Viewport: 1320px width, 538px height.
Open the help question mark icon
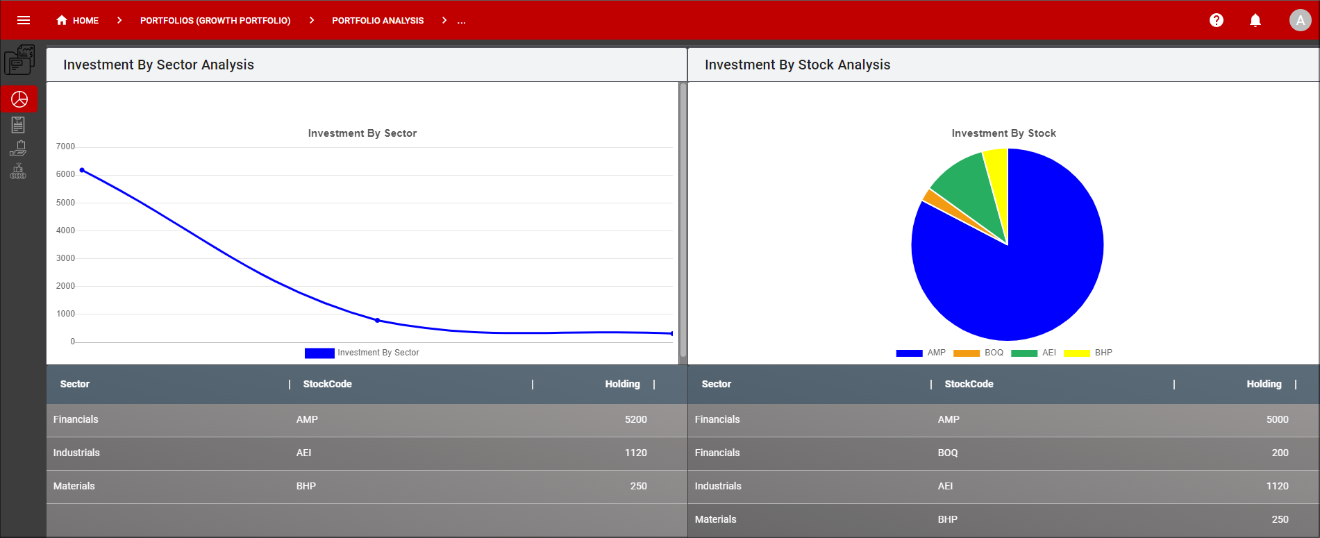1217,20
